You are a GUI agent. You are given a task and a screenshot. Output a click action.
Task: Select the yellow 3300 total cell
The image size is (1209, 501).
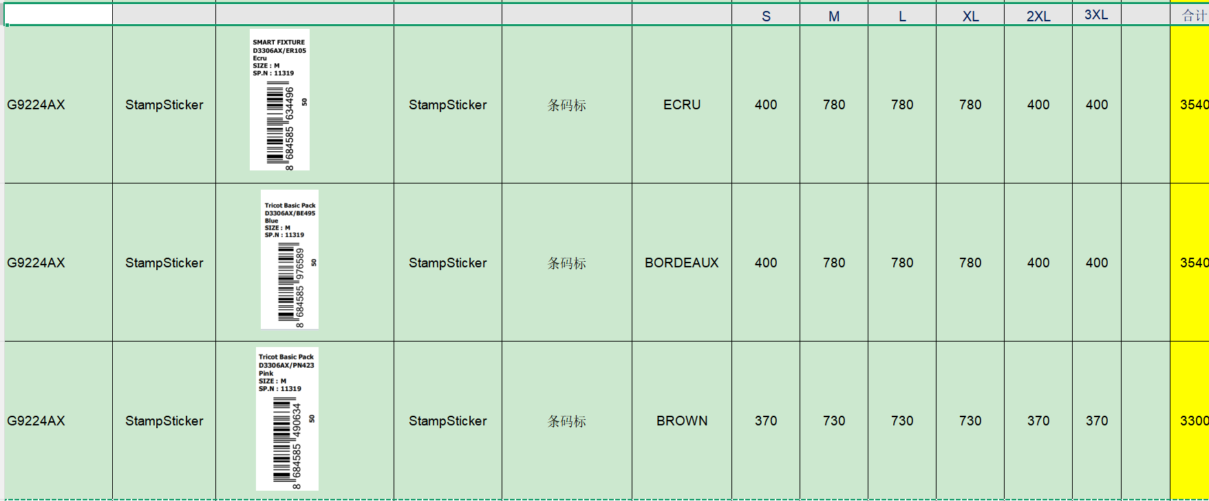1190,421
